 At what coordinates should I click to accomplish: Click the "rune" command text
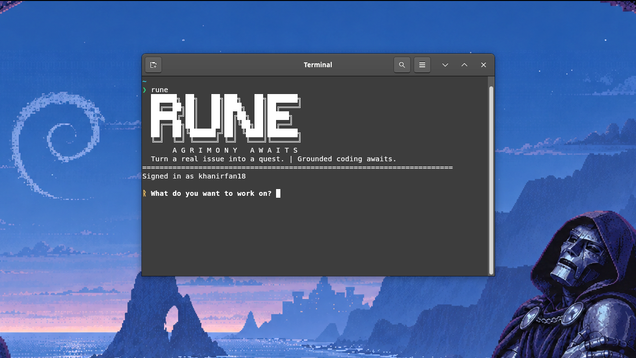(x=160, y=90)
